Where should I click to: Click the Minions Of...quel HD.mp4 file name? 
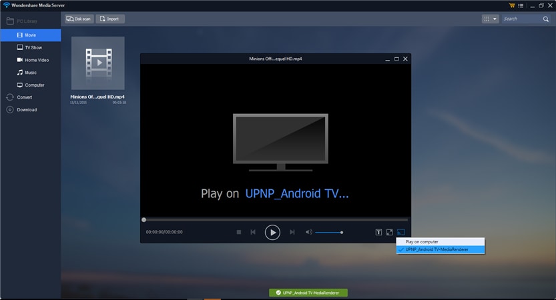[x=97, y=97]
